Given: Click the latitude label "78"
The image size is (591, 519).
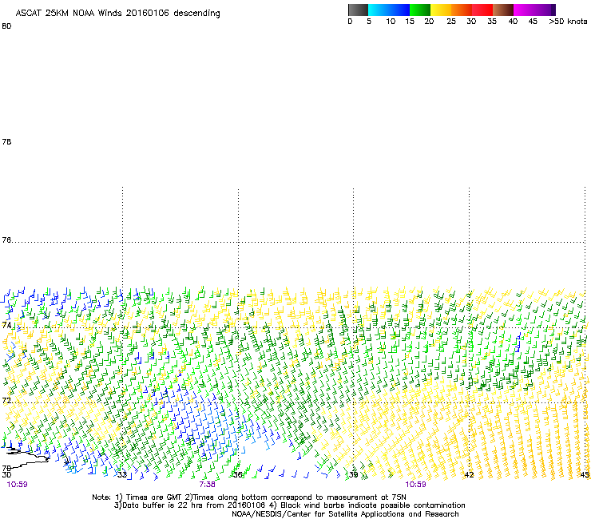Looking at the screenshot, I should pyautogui.click(x=6, y=141).
